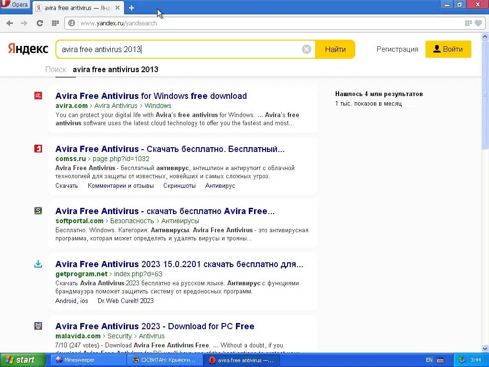
Task: Click the EN language indicator
Action: tap(429, 360)
